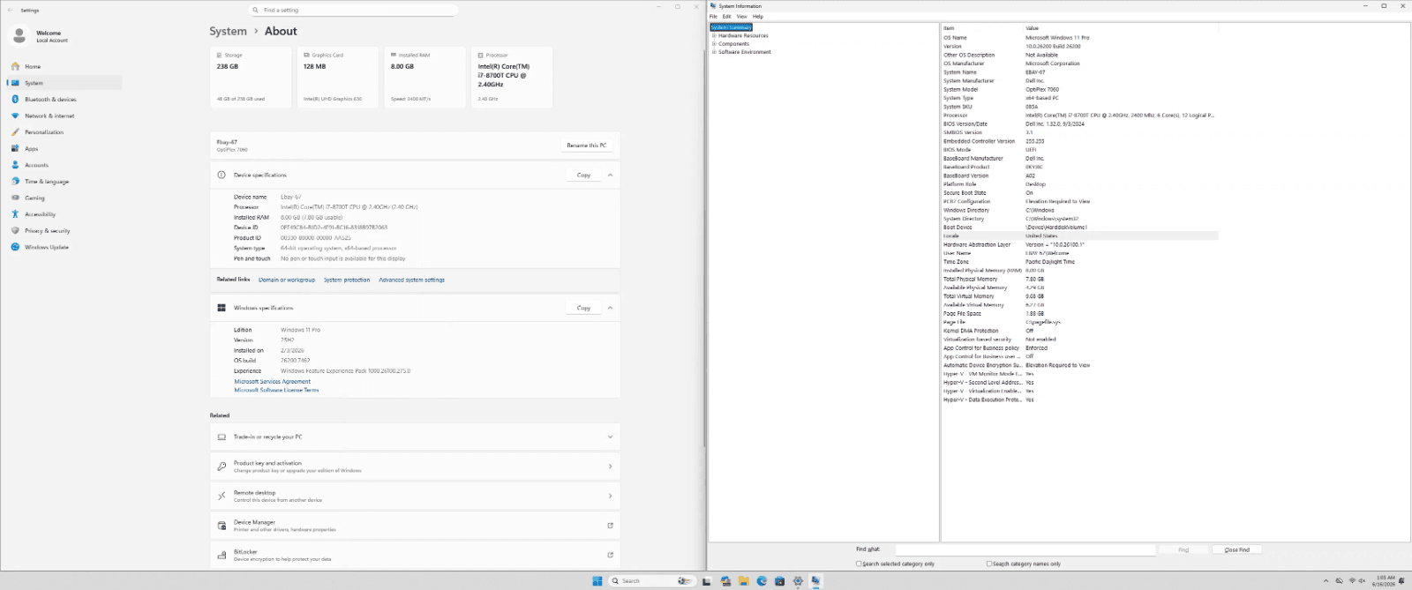Open BitLocker from the Related list
1412x590 pixels.
(x=415, y=556)
